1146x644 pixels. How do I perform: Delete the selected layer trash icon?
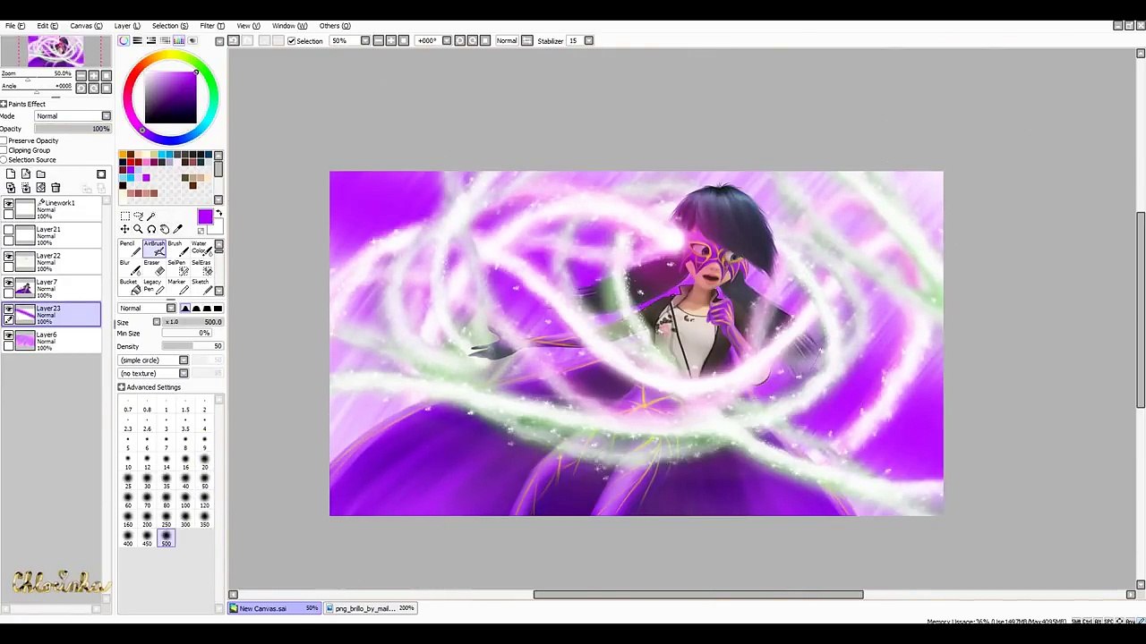[56, 188]
